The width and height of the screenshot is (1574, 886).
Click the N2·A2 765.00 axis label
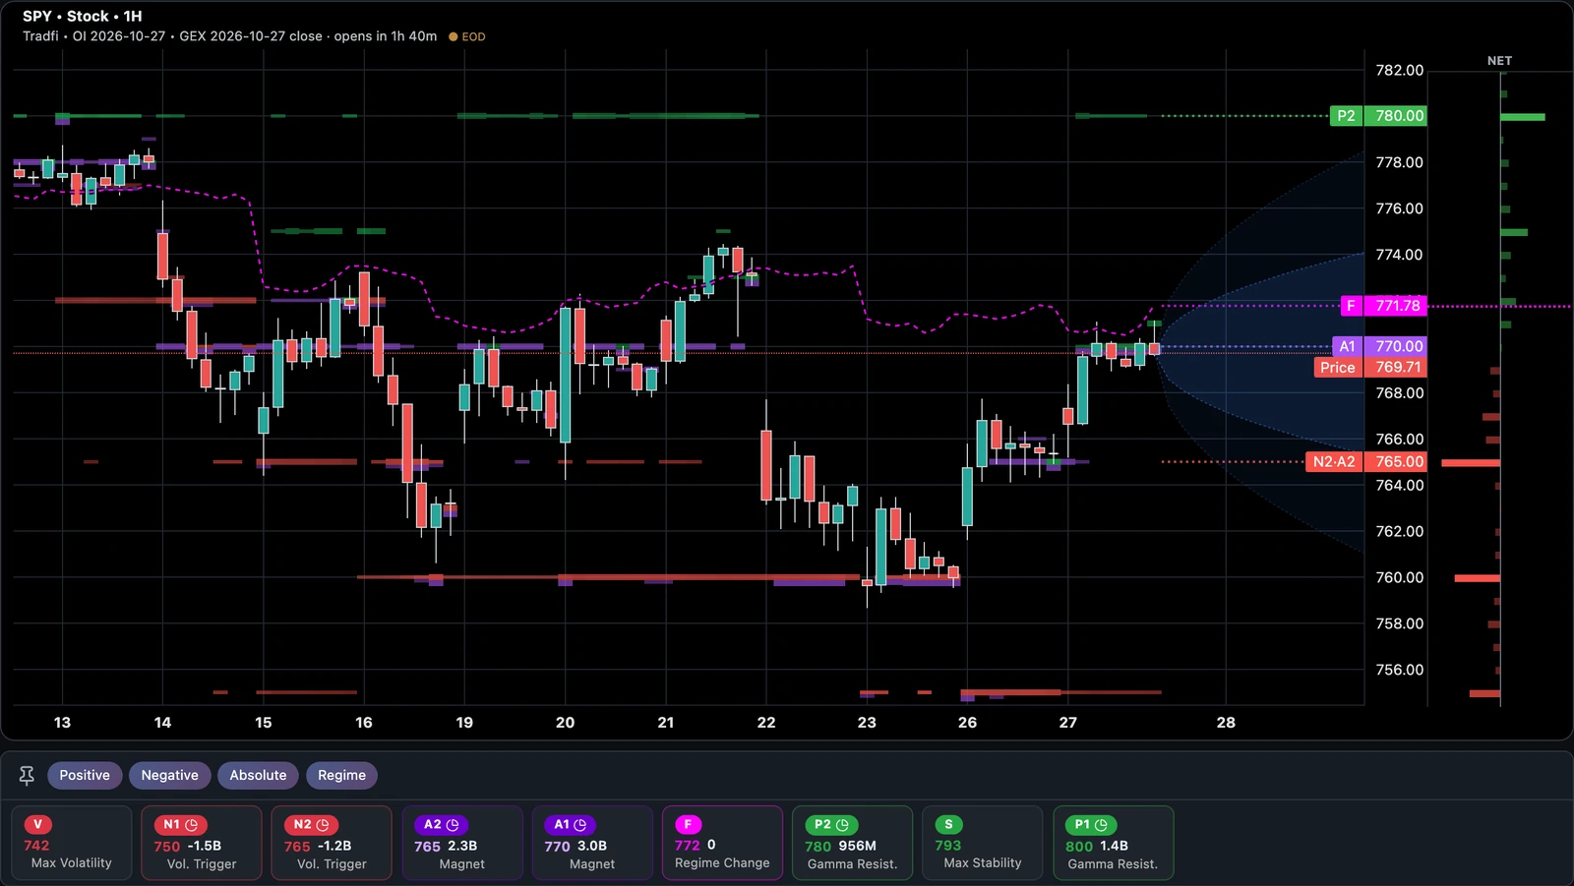point(1365,461)
